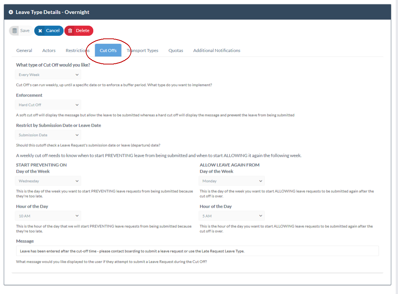The height and width of the screenshot is (294, 398).
Task: Open the 'Every Week' cut off type dropdown
Action: click(48, 74)
